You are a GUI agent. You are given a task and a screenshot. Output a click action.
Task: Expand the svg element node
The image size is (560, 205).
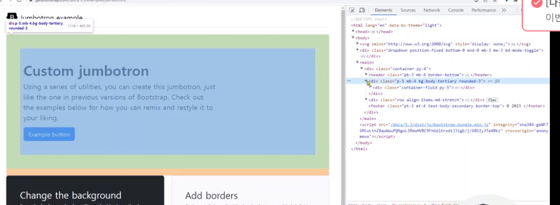point(358,44)
